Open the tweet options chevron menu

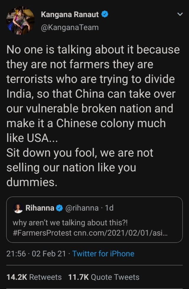[179, 14]
